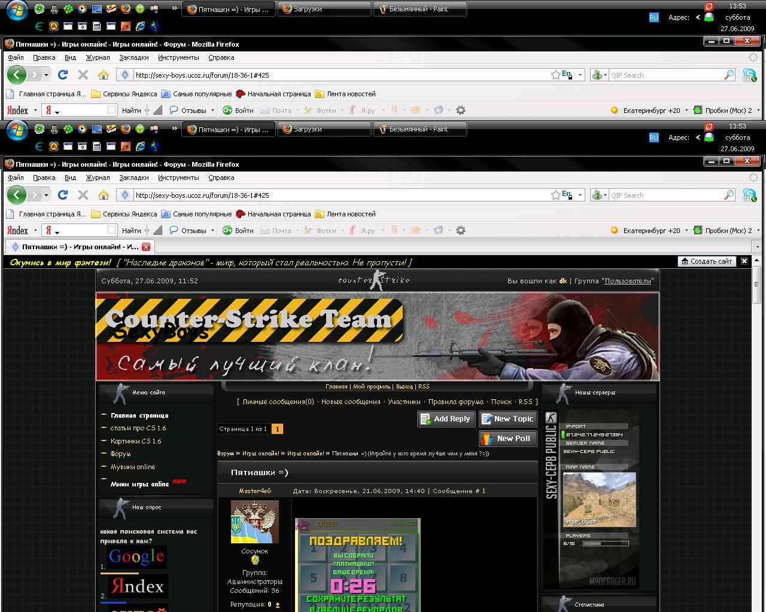This screenshot has width=766, height=612.
Task: Click settings gear in the Yandex bar just above the forum tab
Action: click(460, 230)
